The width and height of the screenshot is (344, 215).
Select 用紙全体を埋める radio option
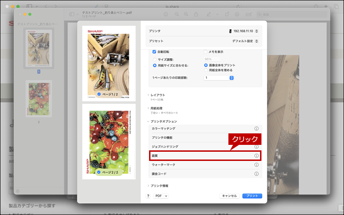coord(205,70)
